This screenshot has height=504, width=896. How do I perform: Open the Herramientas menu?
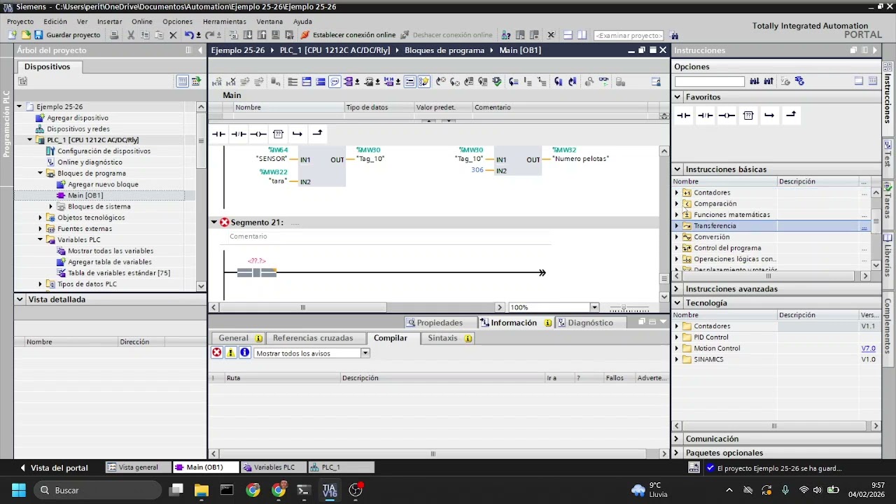[x=224, y=22]
